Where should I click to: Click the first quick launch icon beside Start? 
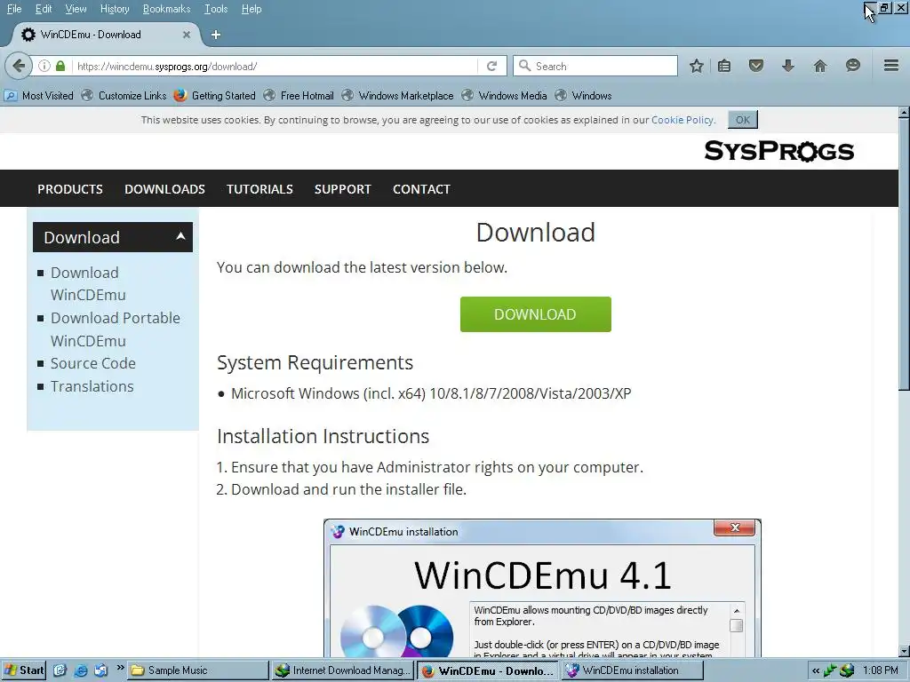coord(60,670)
